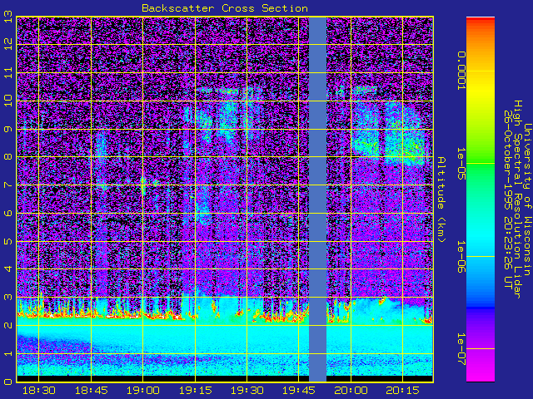Screen dimensions: 533x399
Task: Pick the magenta region of the colorbar
Action: [x=481, y=370]
